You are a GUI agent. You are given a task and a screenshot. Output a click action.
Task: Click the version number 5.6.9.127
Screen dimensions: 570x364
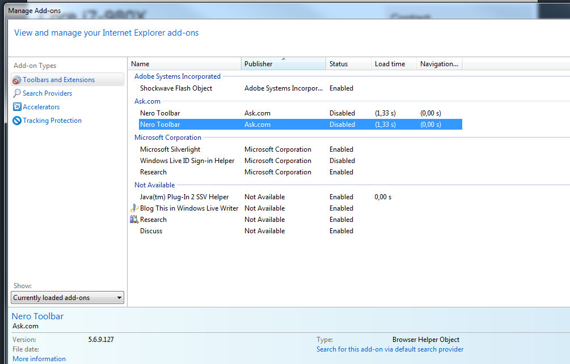click(101, 340)
